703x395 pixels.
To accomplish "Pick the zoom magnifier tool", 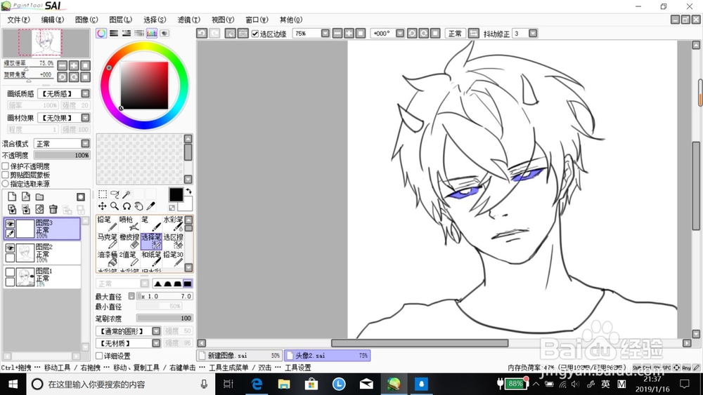I will pos(115,206).
